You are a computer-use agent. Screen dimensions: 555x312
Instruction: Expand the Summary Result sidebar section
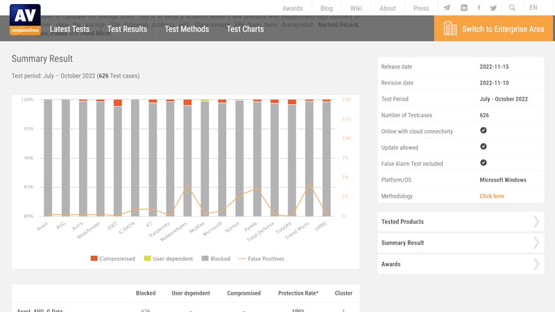[461, 243]
